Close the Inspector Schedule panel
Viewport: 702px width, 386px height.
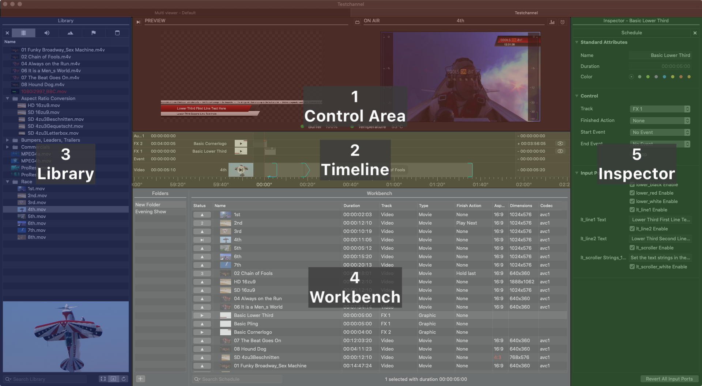[695, 33]
